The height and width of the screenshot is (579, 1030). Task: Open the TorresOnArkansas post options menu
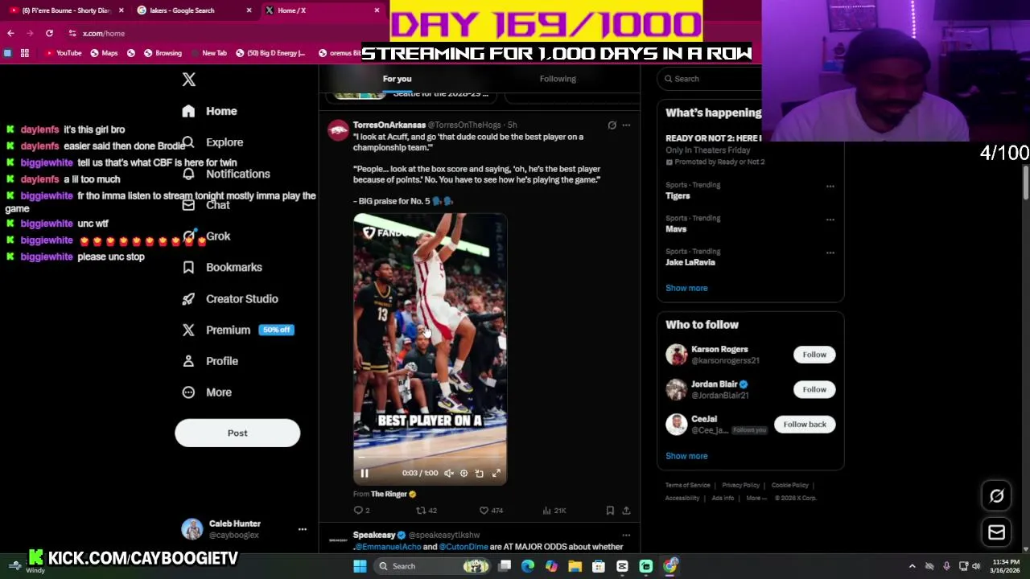coord(626,125)
